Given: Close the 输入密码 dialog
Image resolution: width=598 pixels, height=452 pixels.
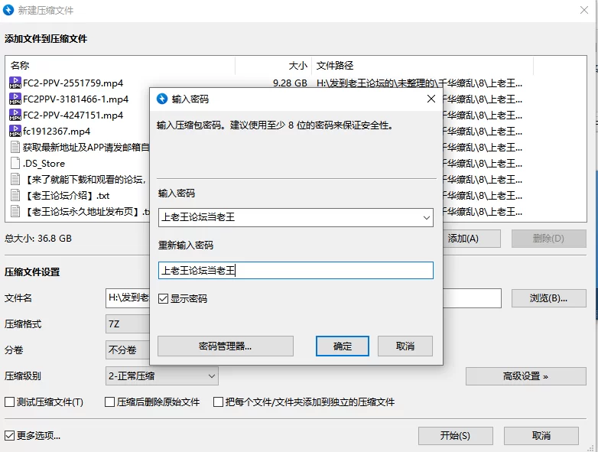Looking at the screenshot, I should [431, 99].
